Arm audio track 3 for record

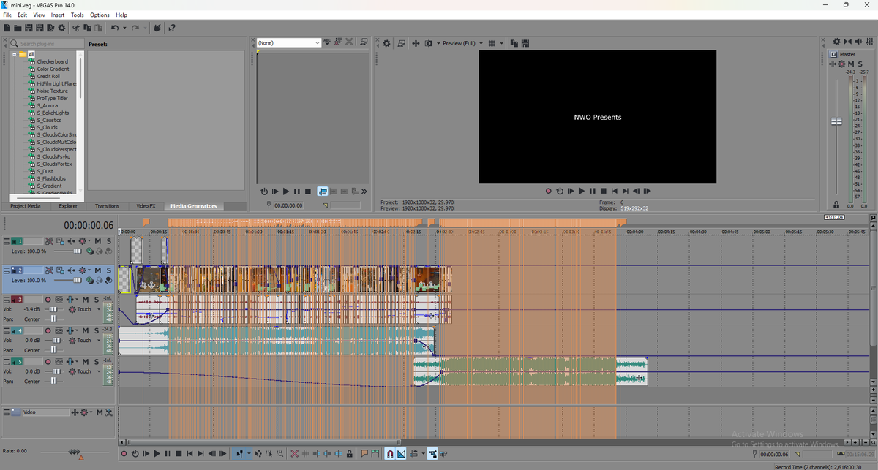[x=48, y=300]
